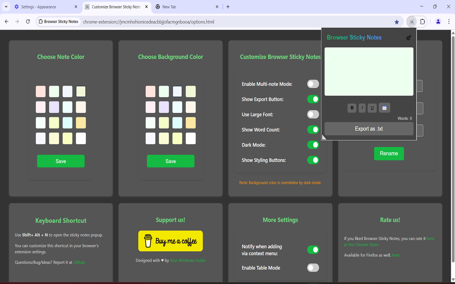The height and width of the screenshot is (284, 455).
Task: Insert a table using the table icon
Action: pos(384,108)
